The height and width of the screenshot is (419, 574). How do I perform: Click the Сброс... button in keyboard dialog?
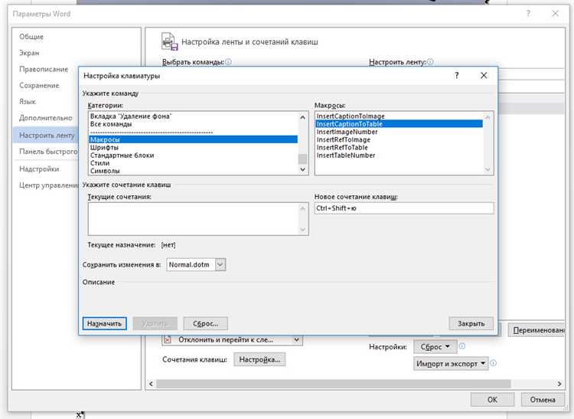coord(205,323)
